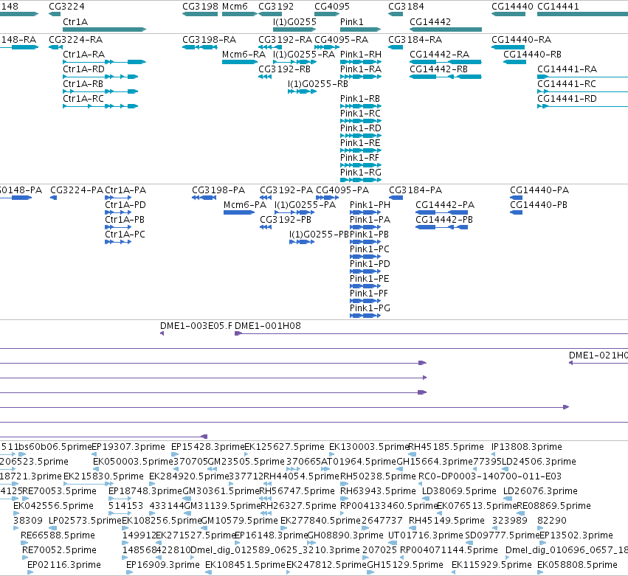Click EST LD38069.5prime
Viewport: 628px width, 576px height.
click(426, 499)
